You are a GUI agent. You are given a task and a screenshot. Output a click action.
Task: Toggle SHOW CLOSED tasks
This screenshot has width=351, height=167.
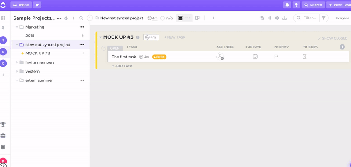tap(333, 38)
